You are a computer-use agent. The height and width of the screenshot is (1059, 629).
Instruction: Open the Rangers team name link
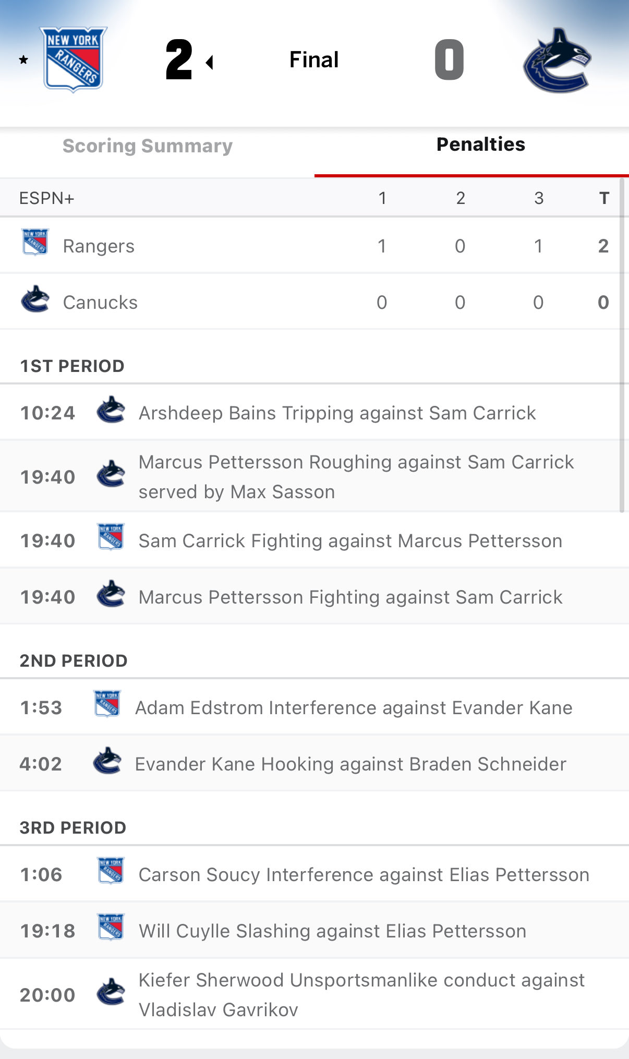99,246
